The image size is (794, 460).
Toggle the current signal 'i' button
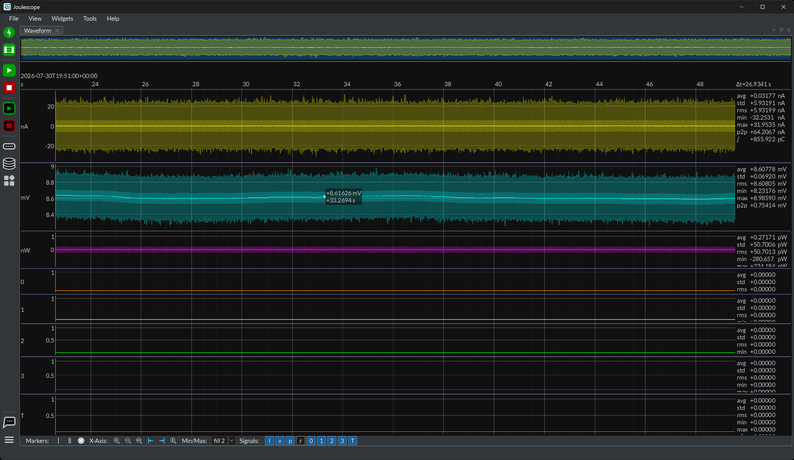(x=269, y=441)
